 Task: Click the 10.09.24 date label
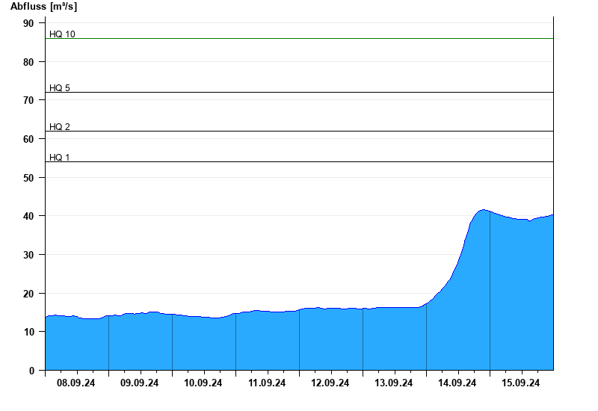(203, 383)
